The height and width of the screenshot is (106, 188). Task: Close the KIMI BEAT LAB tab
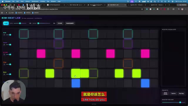tap(125, 5)
